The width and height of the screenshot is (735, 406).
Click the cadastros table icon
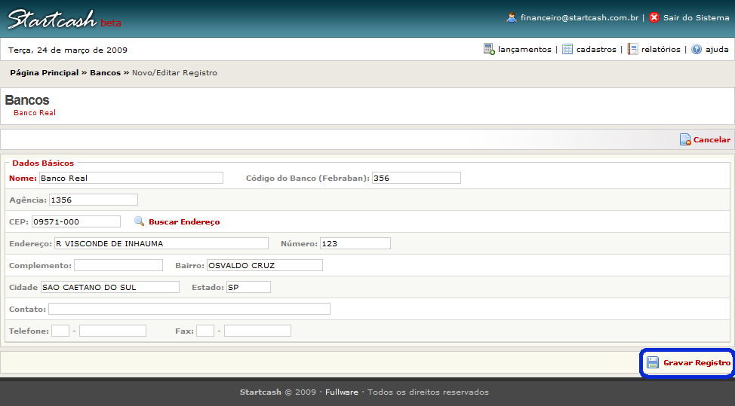click(567, 49)
